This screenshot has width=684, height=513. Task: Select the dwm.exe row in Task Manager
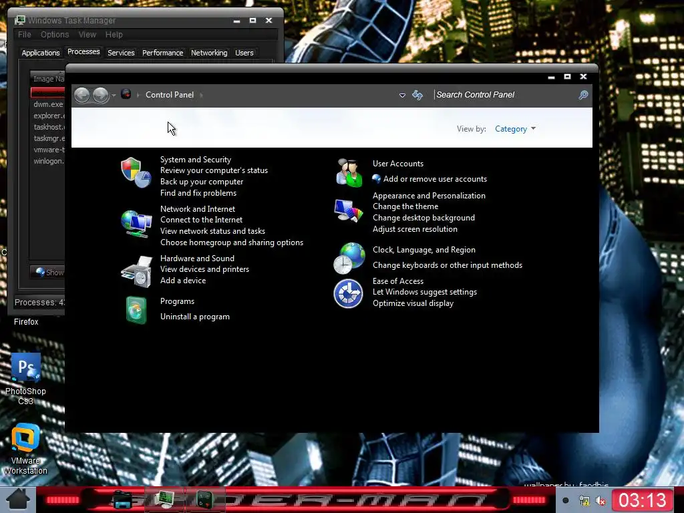(48, 104)
